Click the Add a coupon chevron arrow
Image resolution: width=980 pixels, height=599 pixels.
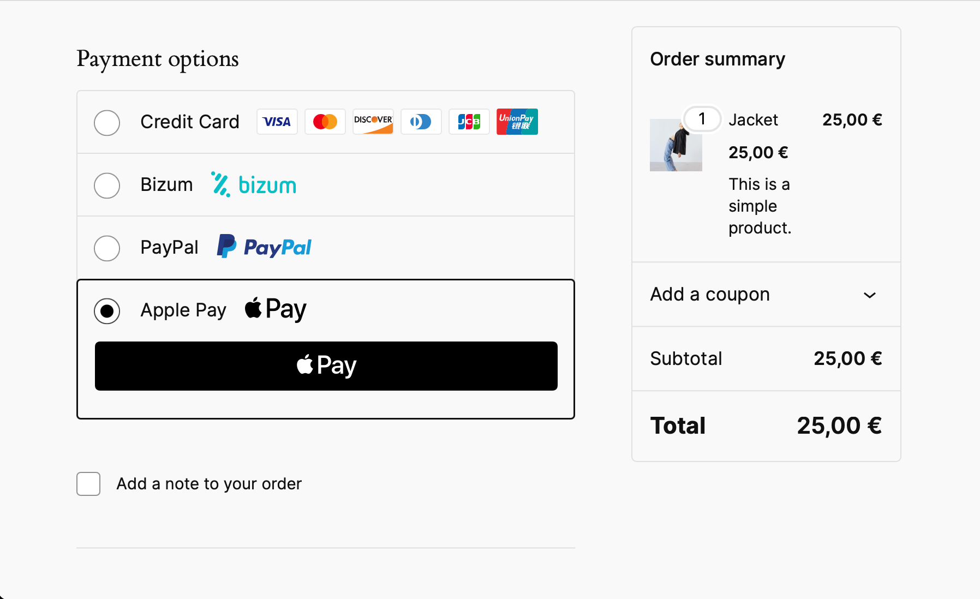870,295
